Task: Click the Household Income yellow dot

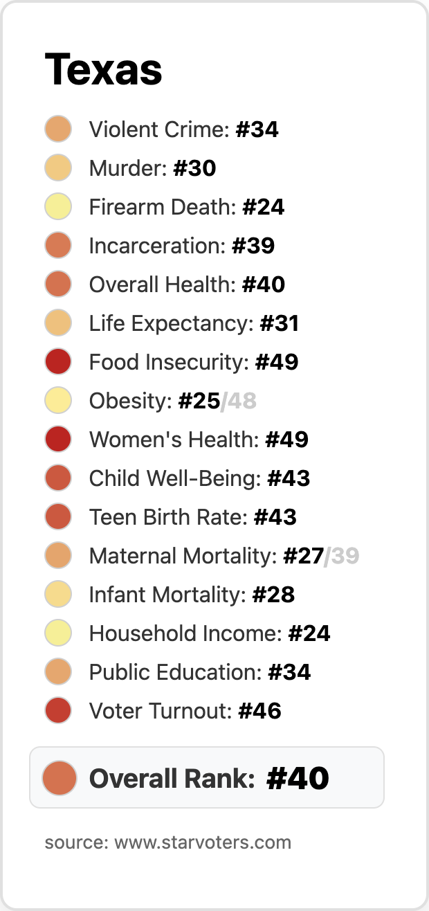Action: [58, 633]
